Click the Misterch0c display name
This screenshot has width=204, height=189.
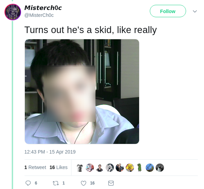43,8
